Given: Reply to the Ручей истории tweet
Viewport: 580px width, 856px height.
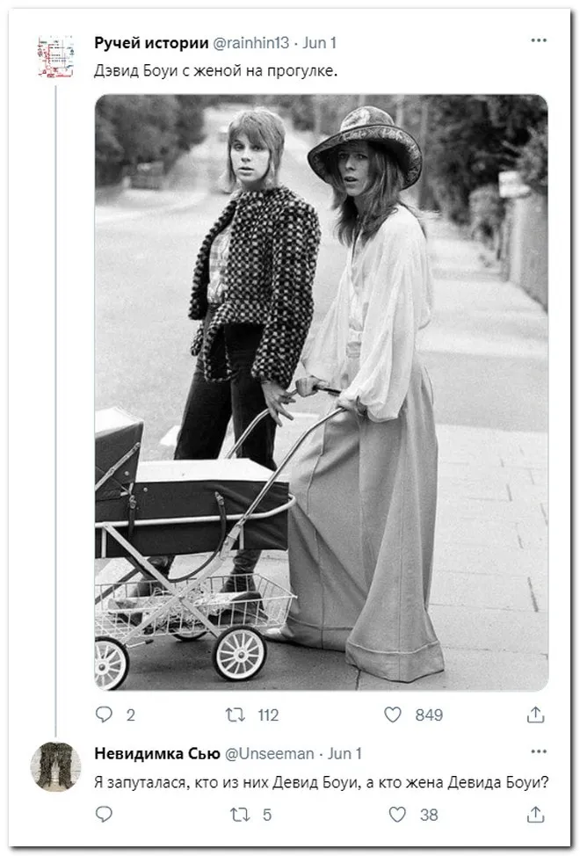Looking at the screenshot, I should 105,715.
